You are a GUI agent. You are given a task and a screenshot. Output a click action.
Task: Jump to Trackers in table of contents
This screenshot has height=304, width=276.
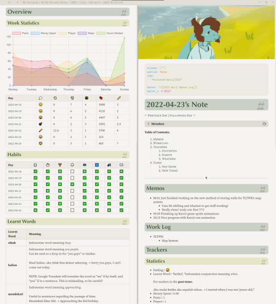pos(160,147)
